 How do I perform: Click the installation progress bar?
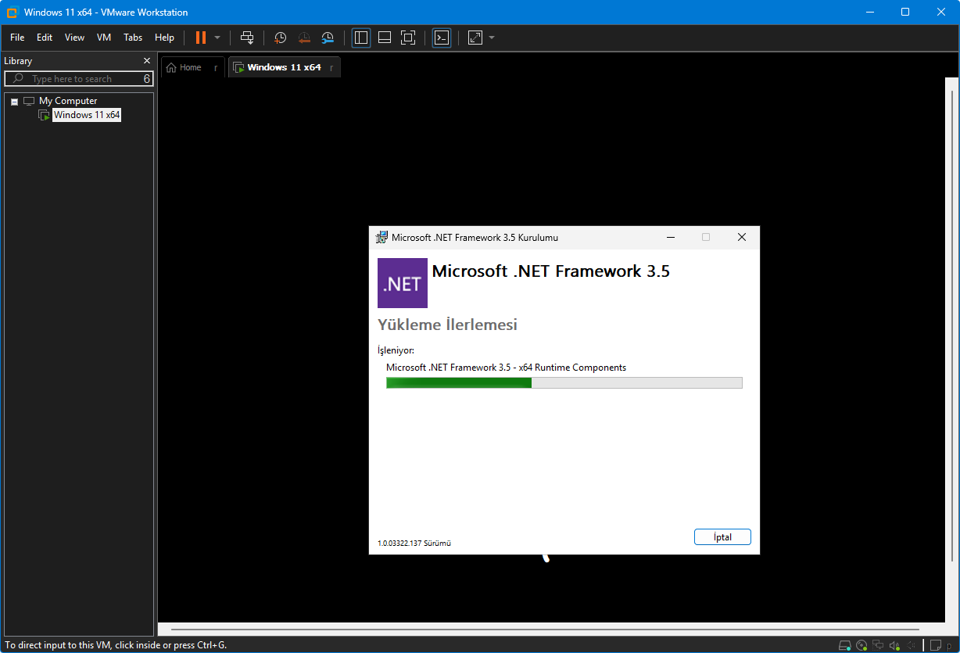pos(564,382)
